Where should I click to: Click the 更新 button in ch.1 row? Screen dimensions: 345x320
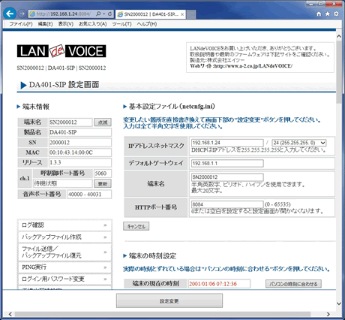(x=103, y=183)
